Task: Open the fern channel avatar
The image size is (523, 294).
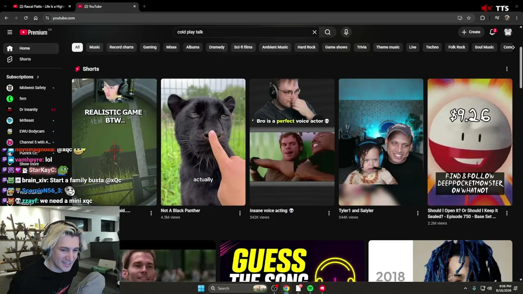Action: coord(10,98)
